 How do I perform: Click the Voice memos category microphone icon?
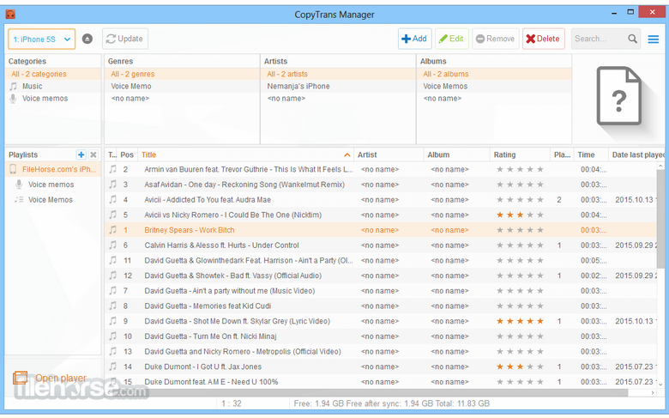click(13, 99)
